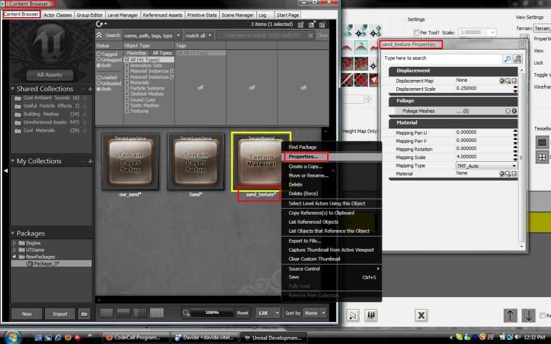Open the thumbnail size 128 dropdown
Image resolution: width=551 pixels, height=344 pixels.
[x=277, y=313]
